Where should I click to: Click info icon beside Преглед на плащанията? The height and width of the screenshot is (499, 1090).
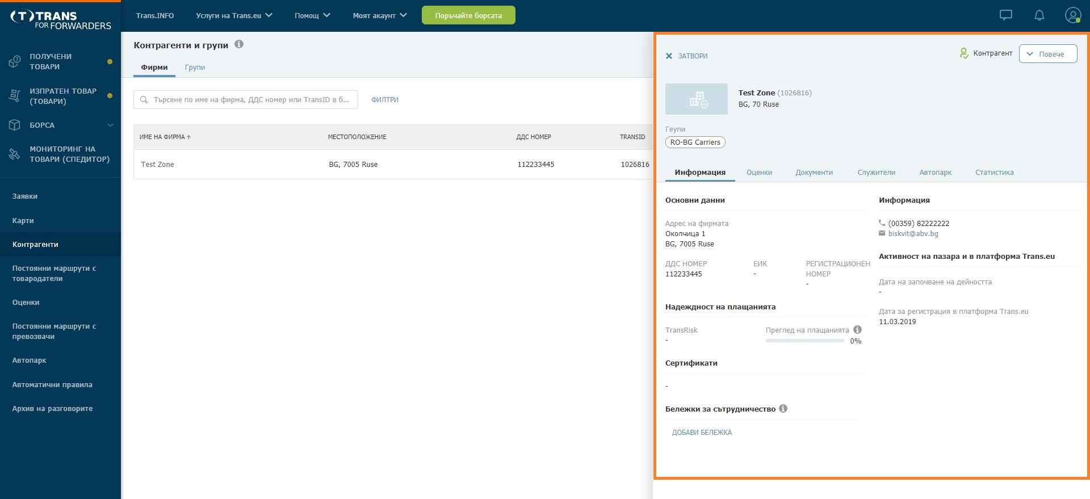point(857,330)
